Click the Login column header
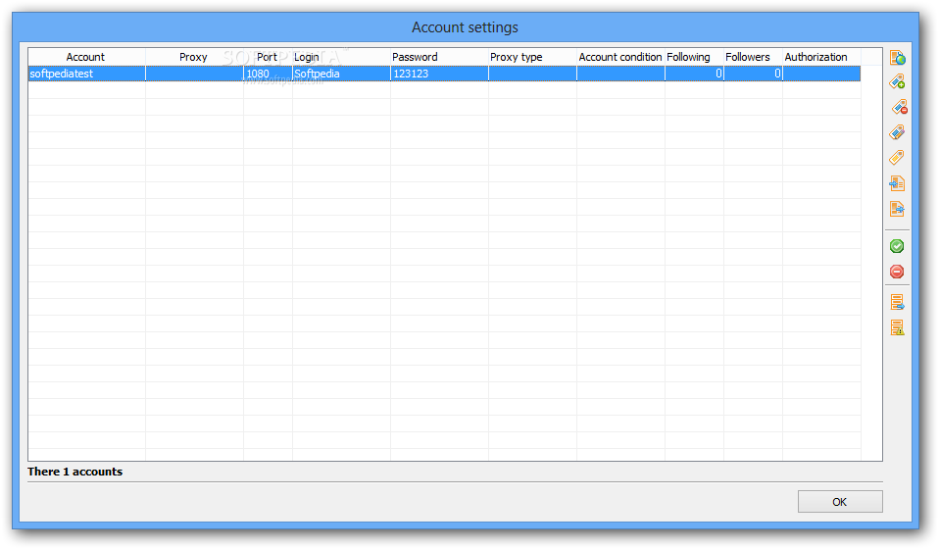Screen dimensions: 939x549 click(341, 57)
